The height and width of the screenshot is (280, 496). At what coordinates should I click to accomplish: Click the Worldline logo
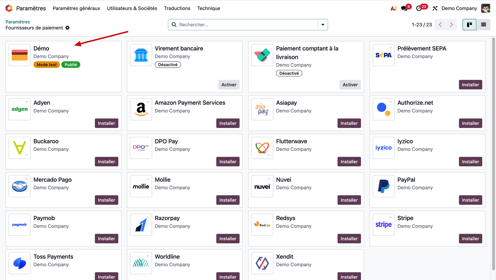[x=141, y=263]
